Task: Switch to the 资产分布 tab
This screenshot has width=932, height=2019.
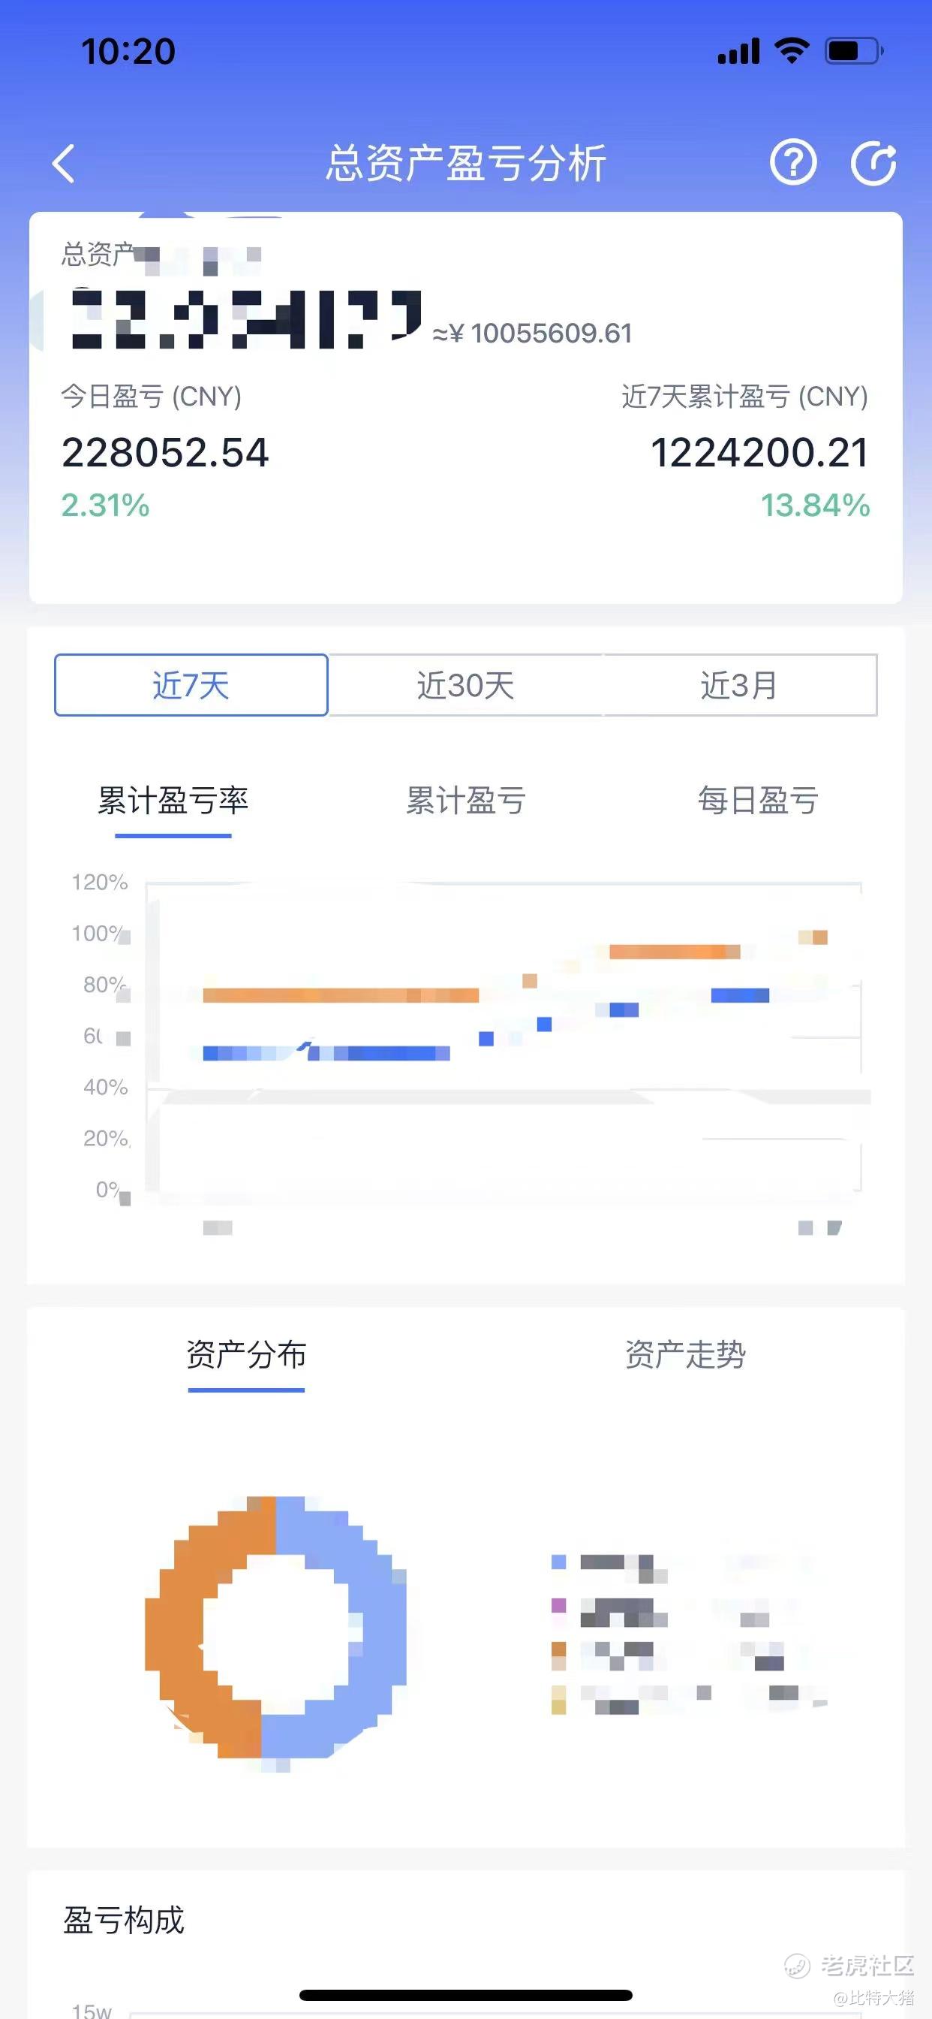Action: coord(246,1355)
